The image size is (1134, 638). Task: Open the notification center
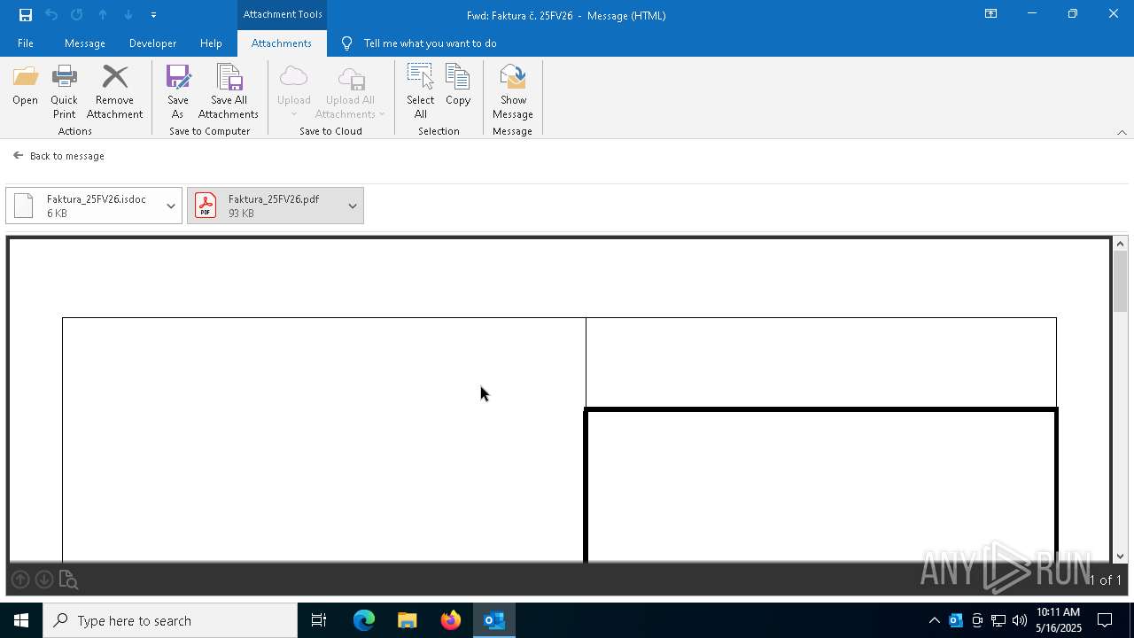tap(1106, 620)
